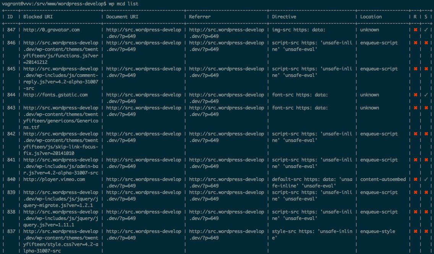The image size is (434, 254).
Task: Click the red X in S column for row 841
Action: [426, 160]
